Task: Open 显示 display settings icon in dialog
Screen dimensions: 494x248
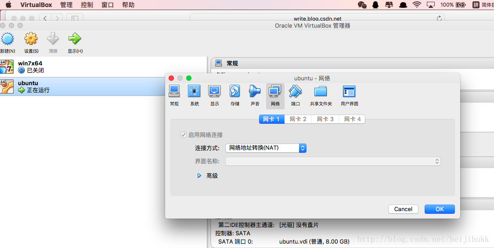Action: (215, 91)
